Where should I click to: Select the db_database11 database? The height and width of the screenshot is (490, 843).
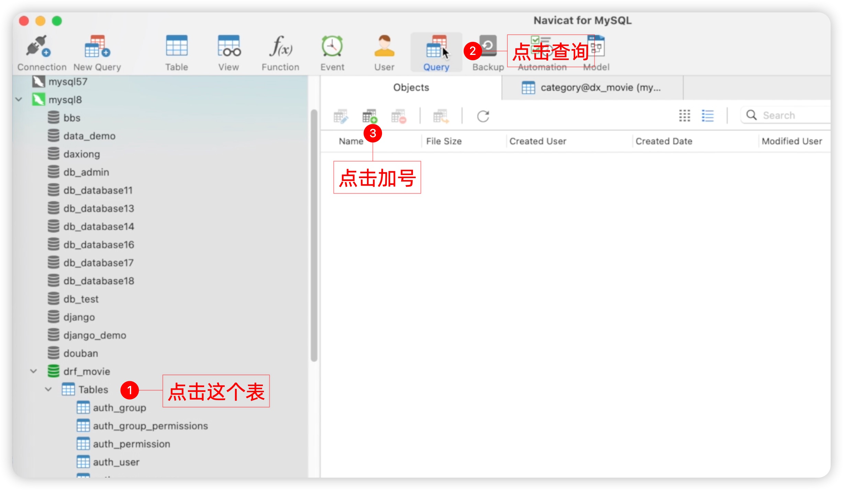90,190
